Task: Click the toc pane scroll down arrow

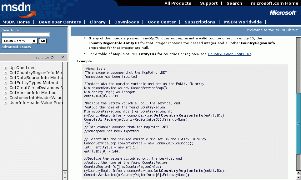Action: click(x=65, y=177)
